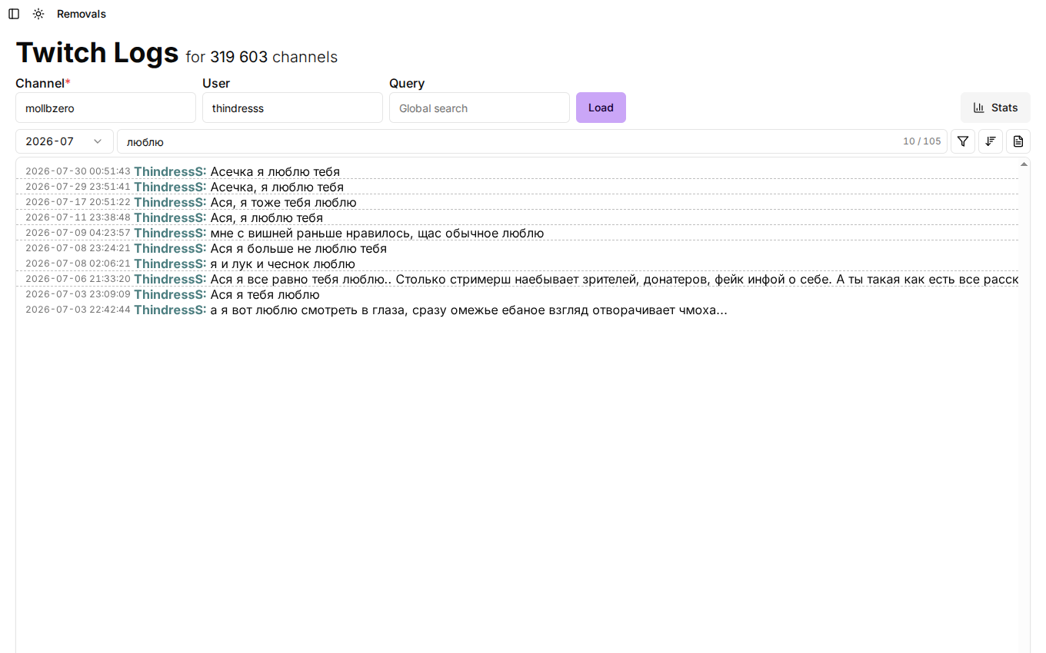The image size is (1046, 653).
Task: Expand the 2026-07 month dropdown
Action: [x=65, y=141]
